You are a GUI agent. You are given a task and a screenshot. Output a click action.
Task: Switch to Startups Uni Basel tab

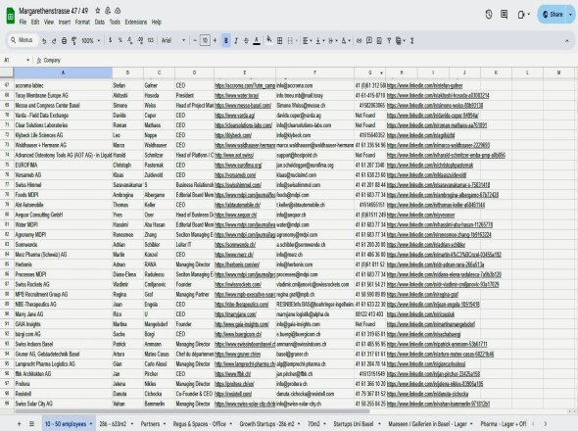point(357,424)
